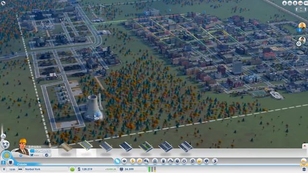Click the small blue icon left of shield

coord(3,162)
